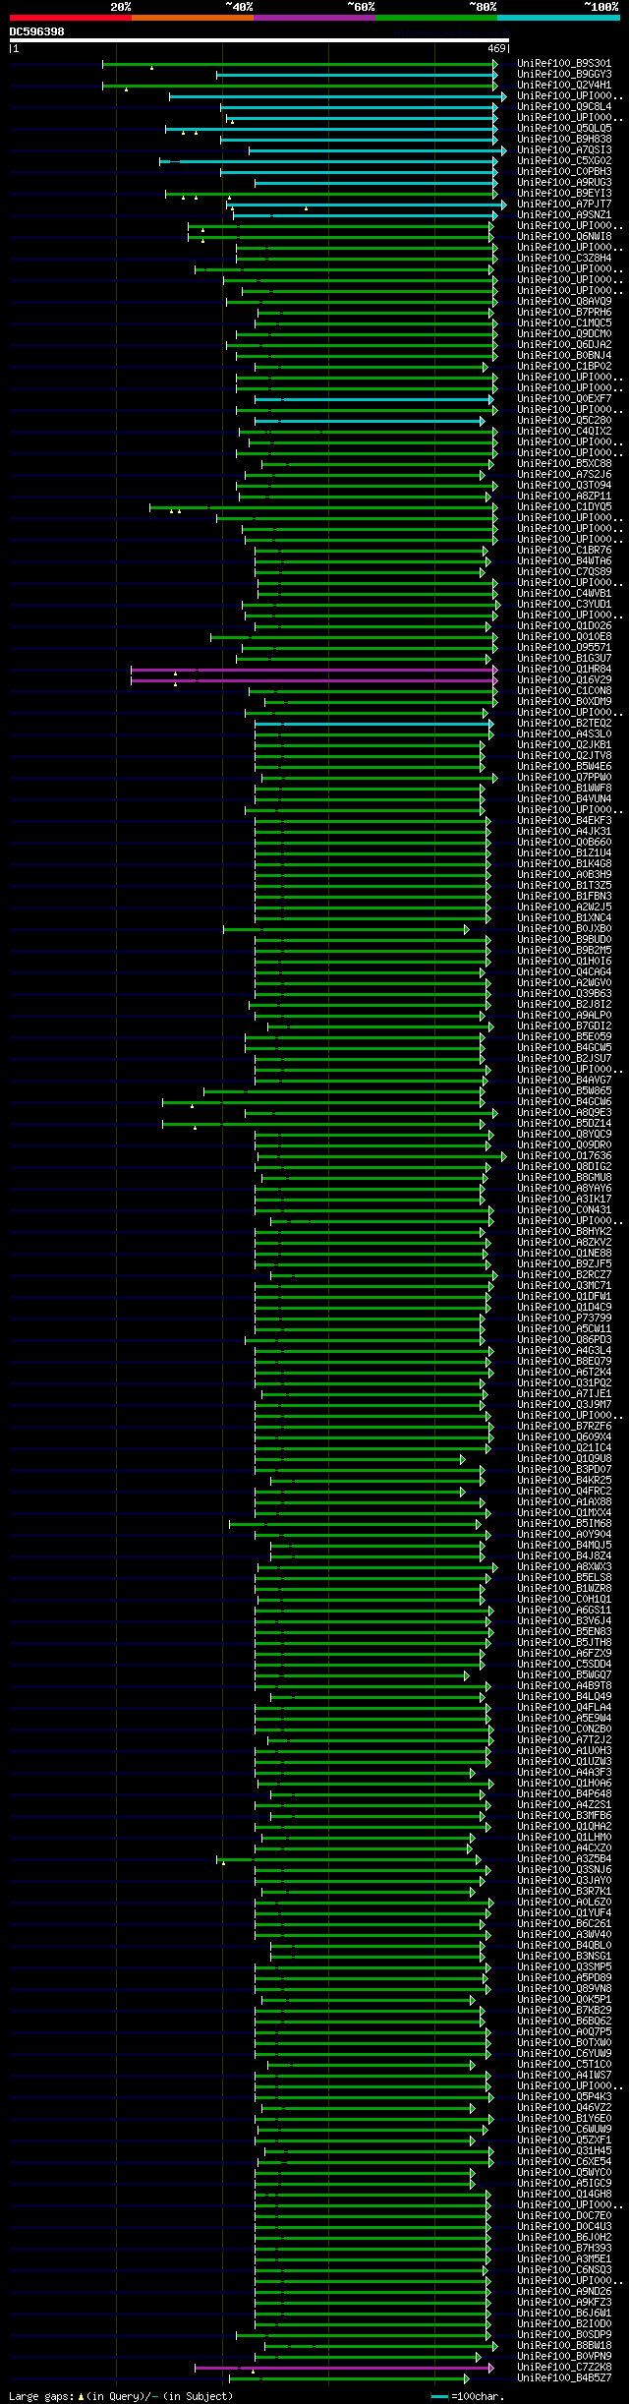Click the purple ~60% score legend segment

pos(314,18)
